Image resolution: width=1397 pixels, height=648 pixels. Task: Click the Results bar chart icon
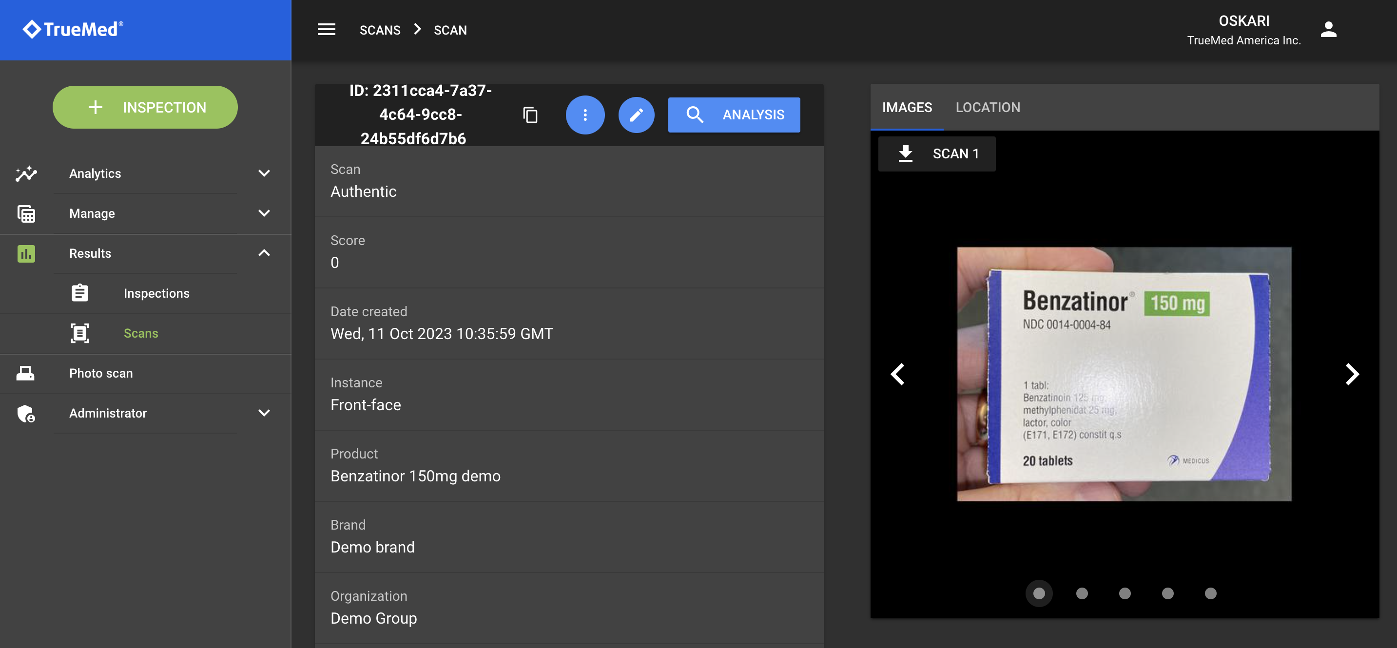26,253
